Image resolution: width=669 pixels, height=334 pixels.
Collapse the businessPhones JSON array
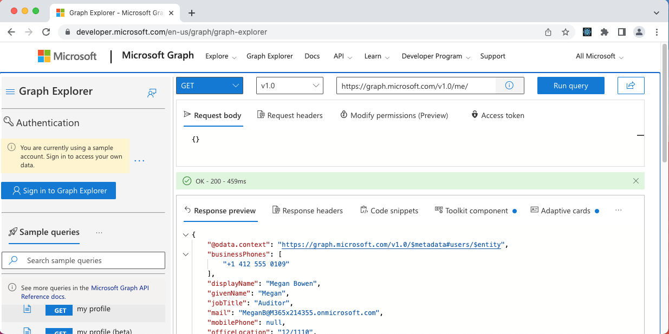click(x=186, y=254)
